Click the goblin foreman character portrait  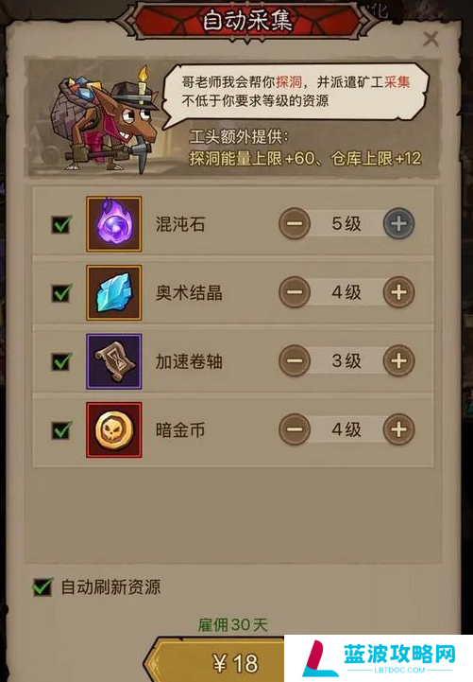[105, 119]
